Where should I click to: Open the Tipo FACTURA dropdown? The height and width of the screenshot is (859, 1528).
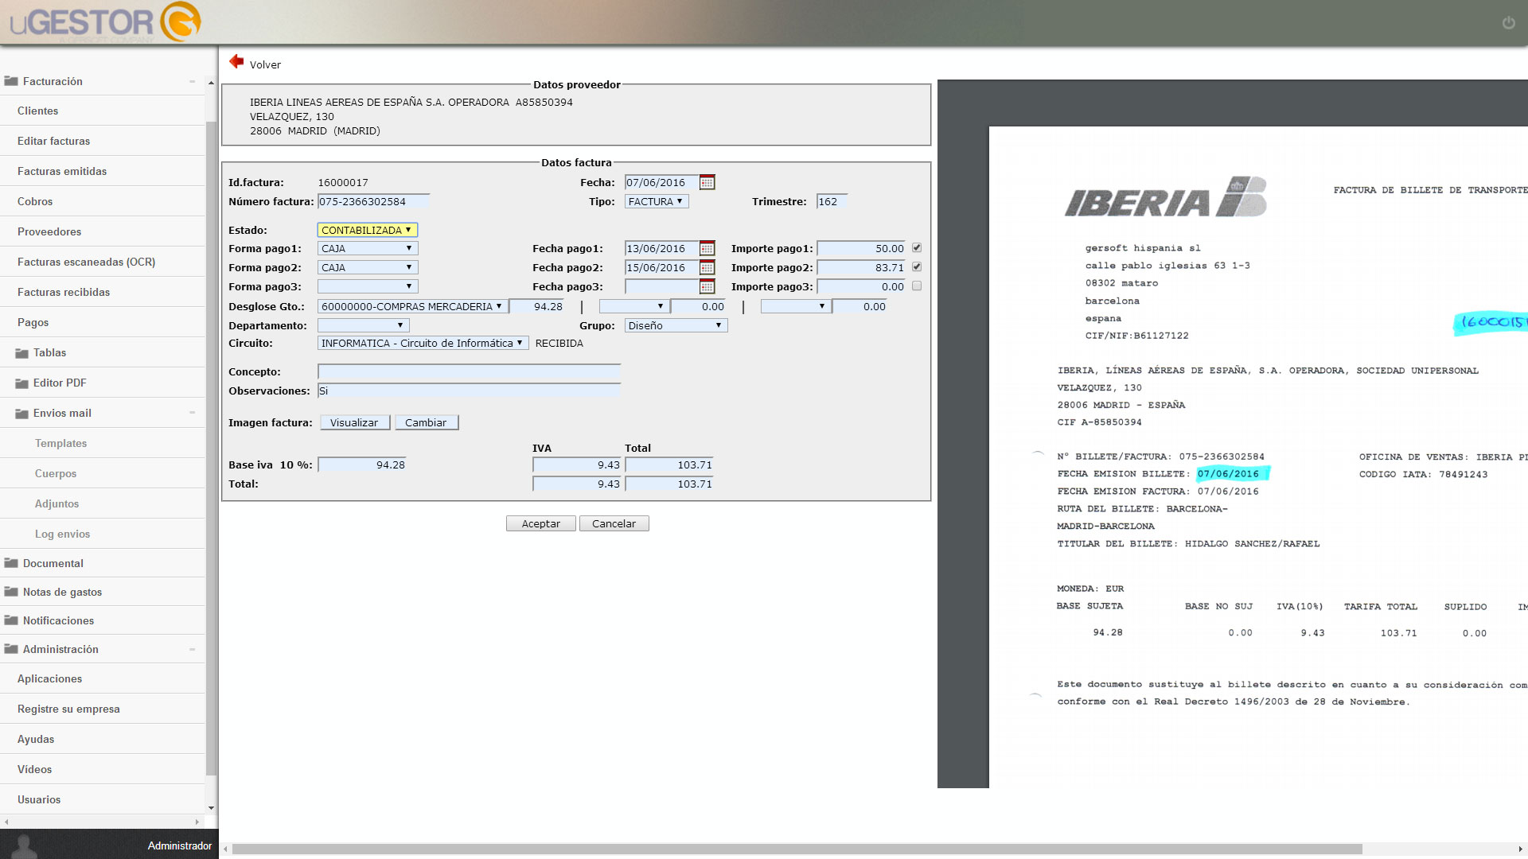[x=657, y=202]
